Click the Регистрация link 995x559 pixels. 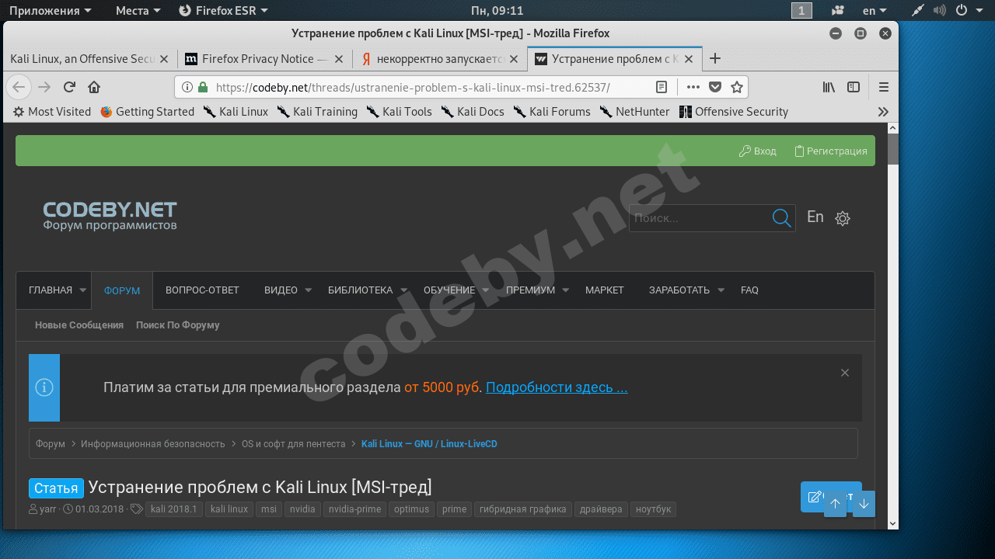point(830,151)
